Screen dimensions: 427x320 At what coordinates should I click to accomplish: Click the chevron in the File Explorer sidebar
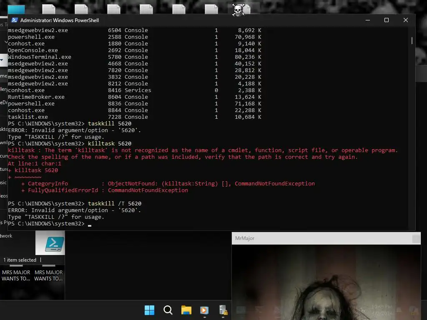point(6,42)
